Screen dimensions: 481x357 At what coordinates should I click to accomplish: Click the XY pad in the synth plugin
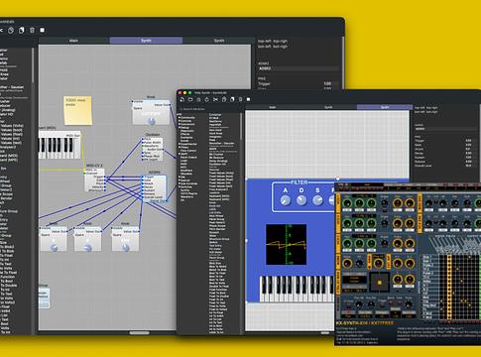pyautogui.click(x=379, y=283)
